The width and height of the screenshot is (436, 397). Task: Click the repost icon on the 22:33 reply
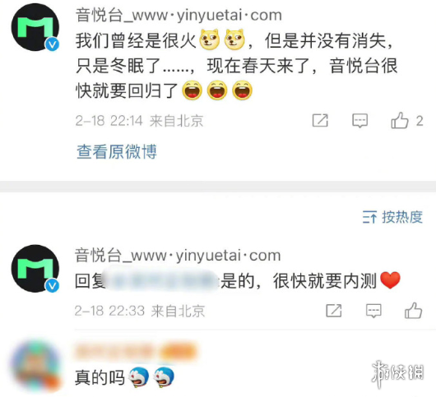click(334, 311)
